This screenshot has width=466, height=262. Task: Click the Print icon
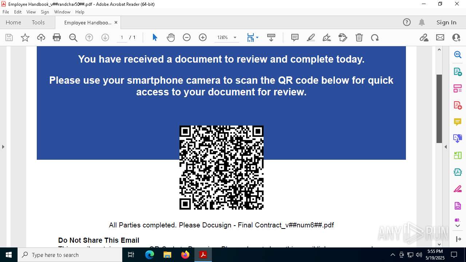pyautogui.click(x=57, y=37)
